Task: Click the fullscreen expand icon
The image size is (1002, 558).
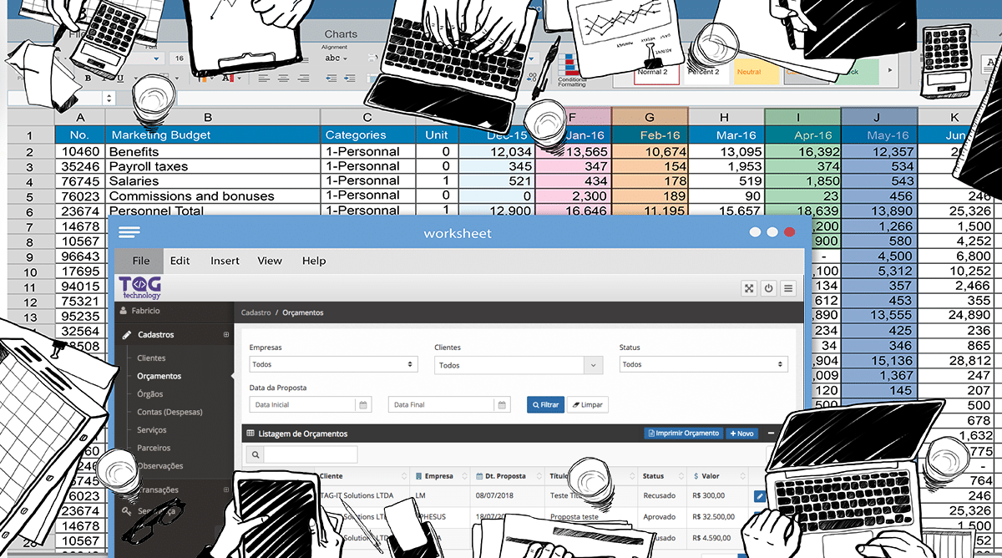Action: point(749,288)
